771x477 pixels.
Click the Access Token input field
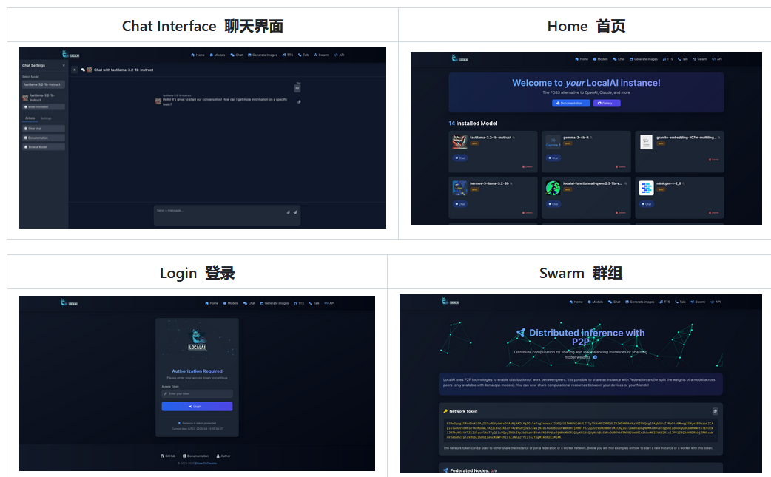coord(198,393)
